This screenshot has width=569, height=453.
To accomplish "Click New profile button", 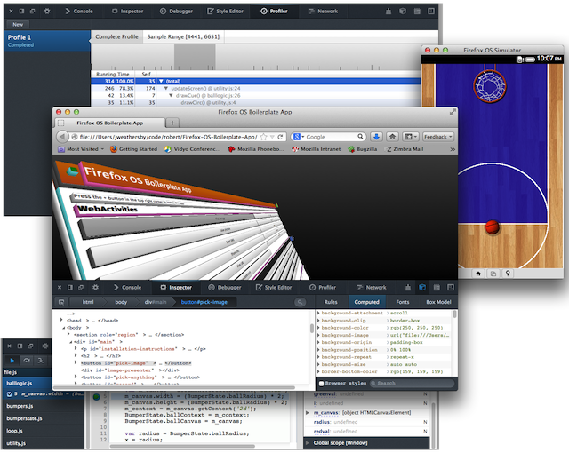I will (x=18, y=25).
